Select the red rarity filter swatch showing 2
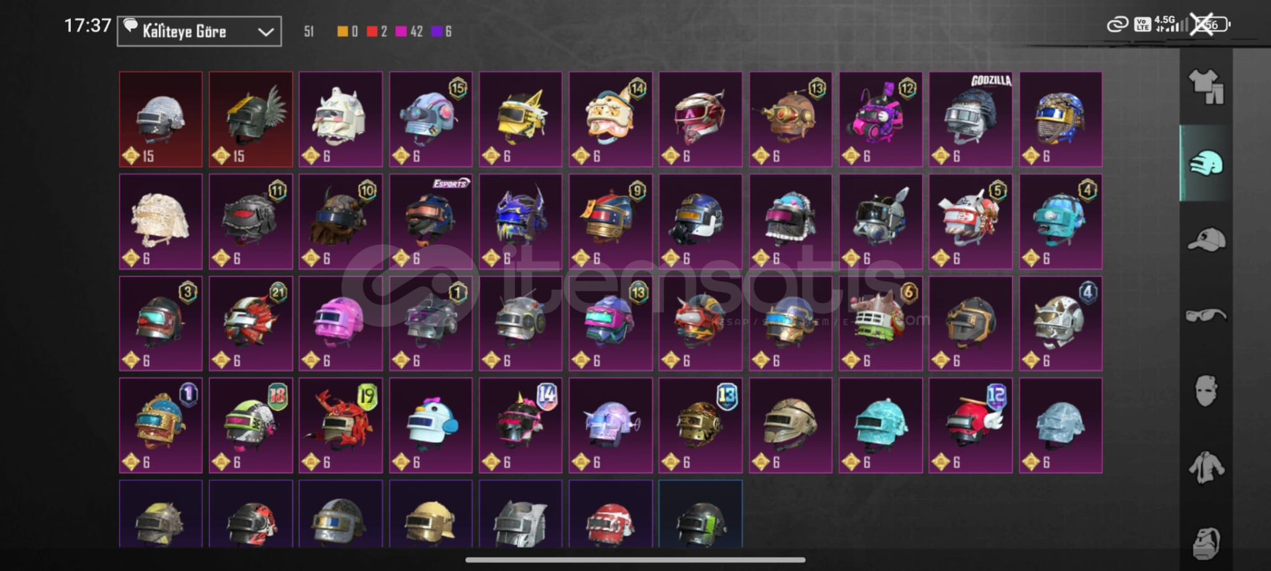Screen dimensions: 1271x571 [x=377, y=31]
